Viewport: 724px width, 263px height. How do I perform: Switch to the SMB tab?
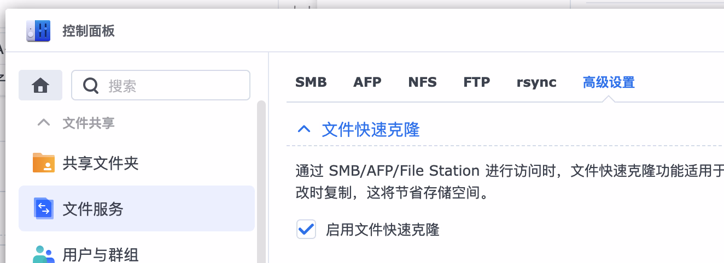coord(311,82)
